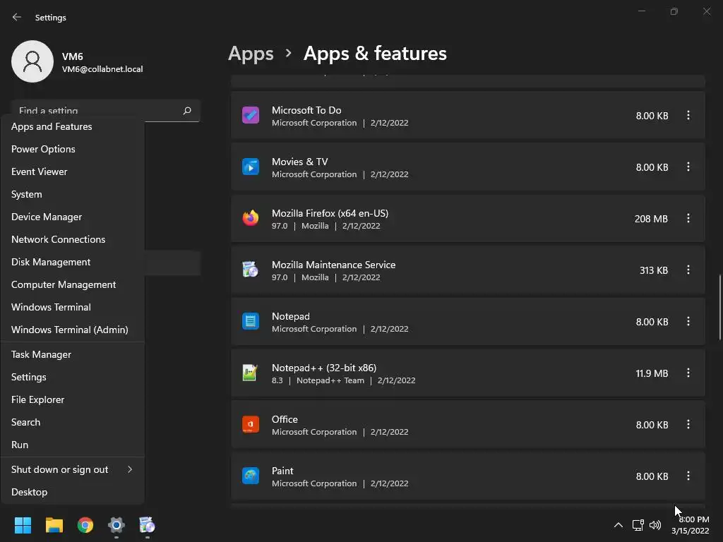Click the Microsoft To Do app icon
723x542 pixels.
pyautogui.click(x=251, y=116)
